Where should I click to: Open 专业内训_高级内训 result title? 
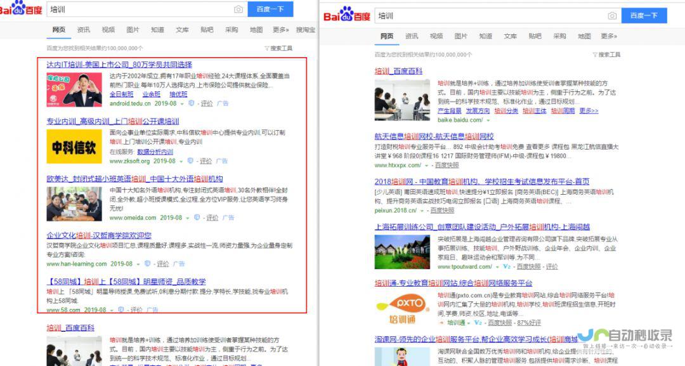coord(113,121)
